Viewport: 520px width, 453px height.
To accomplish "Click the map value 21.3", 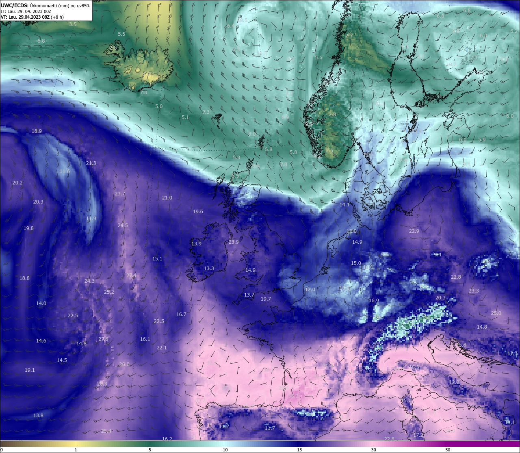I will coord(91,163).
